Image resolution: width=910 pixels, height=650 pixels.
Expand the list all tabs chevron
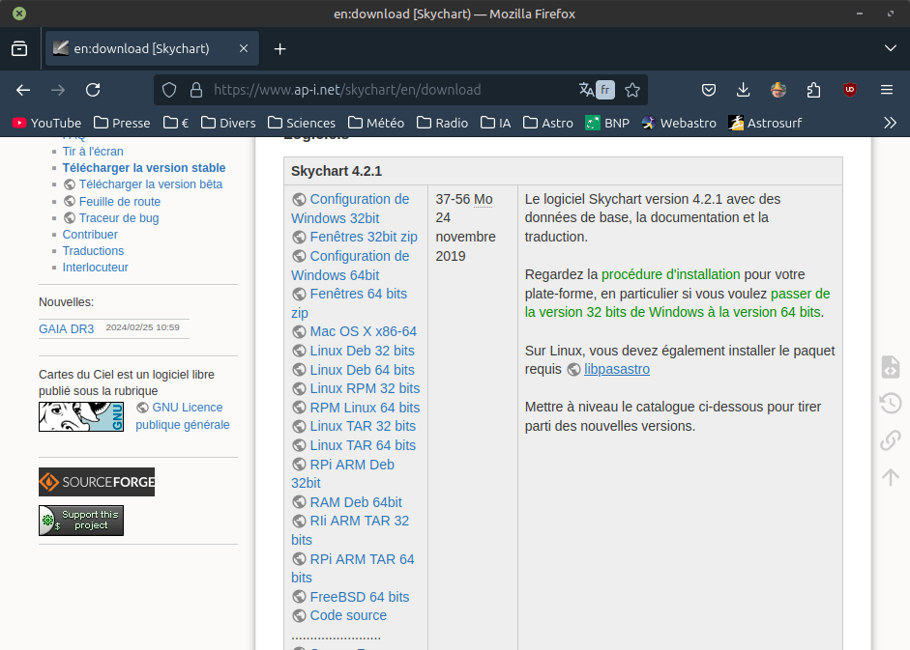(890, 48)
